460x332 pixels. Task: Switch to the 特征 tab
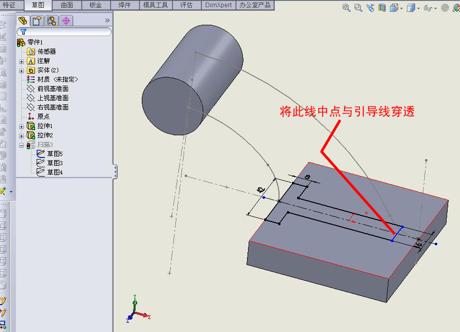pyautogui.click(x=9, y=5)
